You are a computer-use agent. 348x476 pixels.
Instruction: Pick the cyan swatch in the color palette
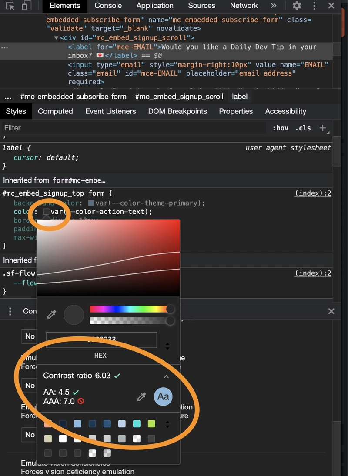[x=137, y=424]
